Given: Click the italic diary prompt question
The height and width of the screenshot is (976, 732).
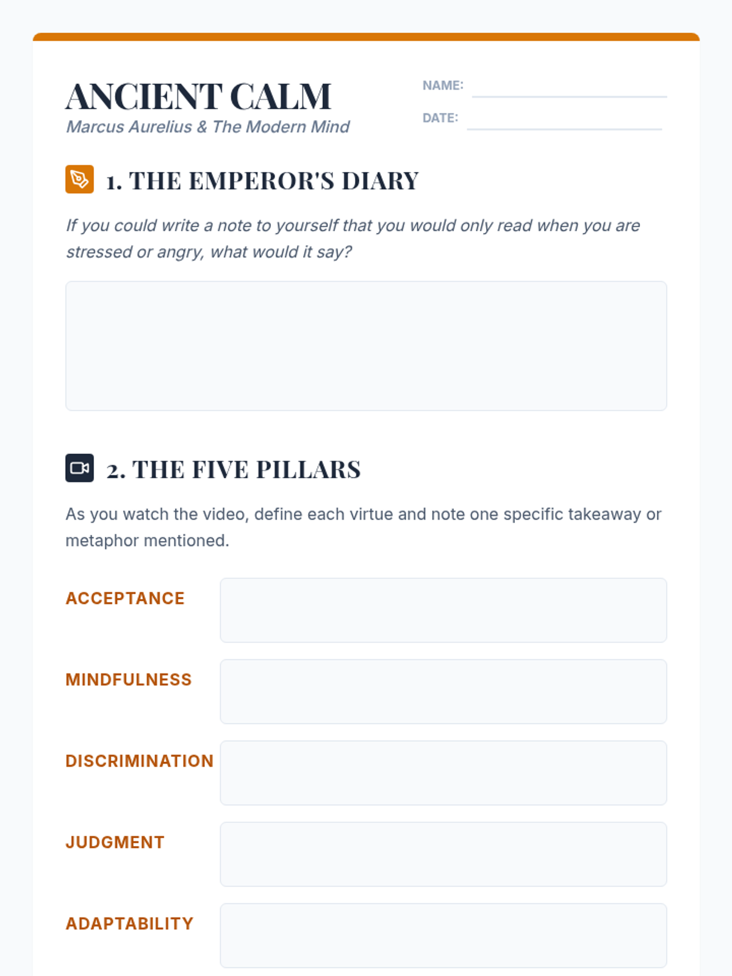Looking at the screenshot, I should click(x=353, y=239).
